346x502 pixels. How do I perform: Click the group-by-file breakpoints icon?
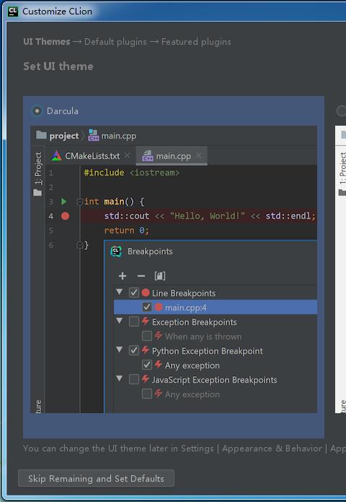point(160,276)
